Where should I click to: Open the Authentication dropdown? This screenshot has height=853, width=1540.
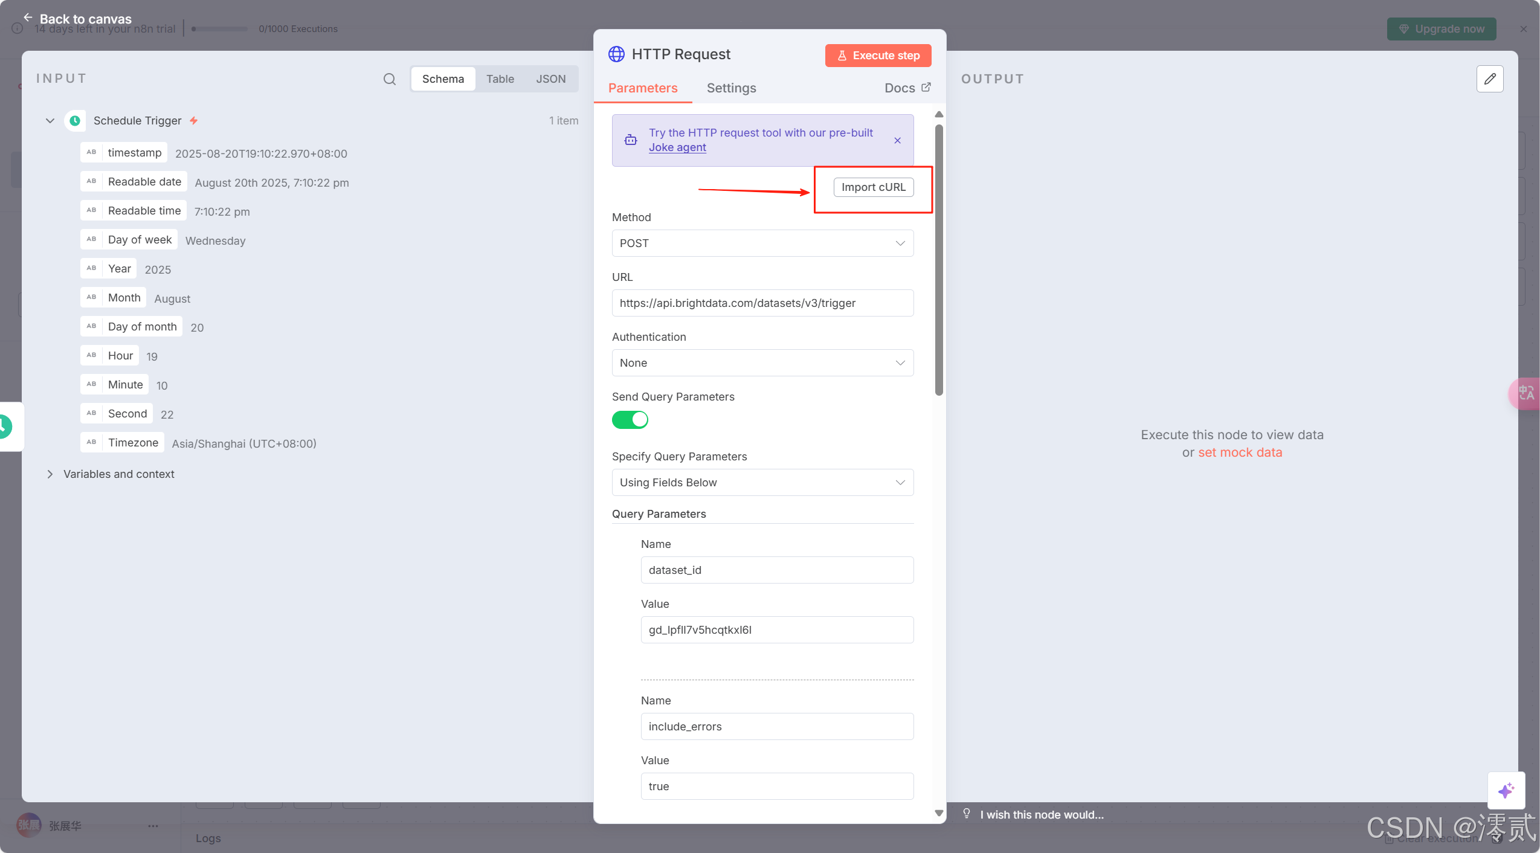point(762,363)
